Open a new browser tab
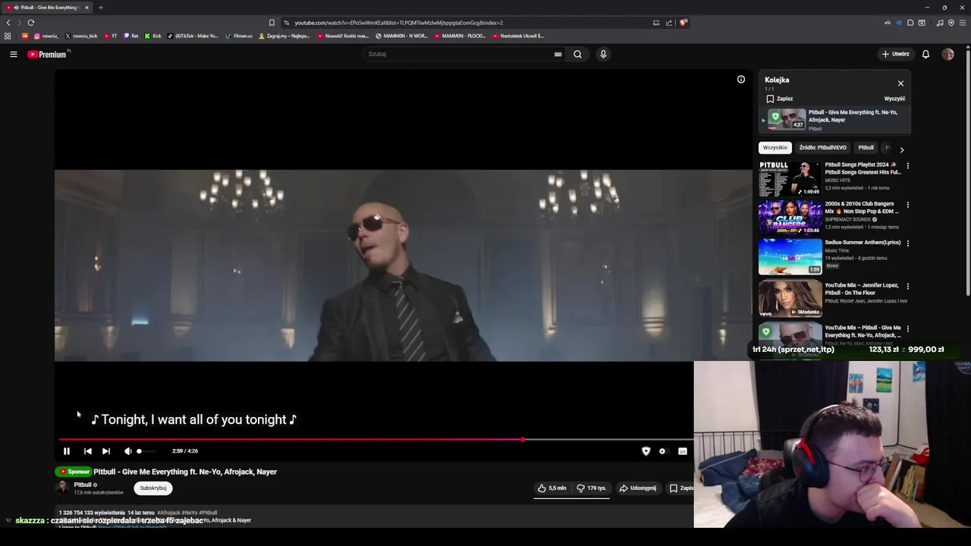The width and height of the screenshot is (971, 546). (x=100, y=8)
